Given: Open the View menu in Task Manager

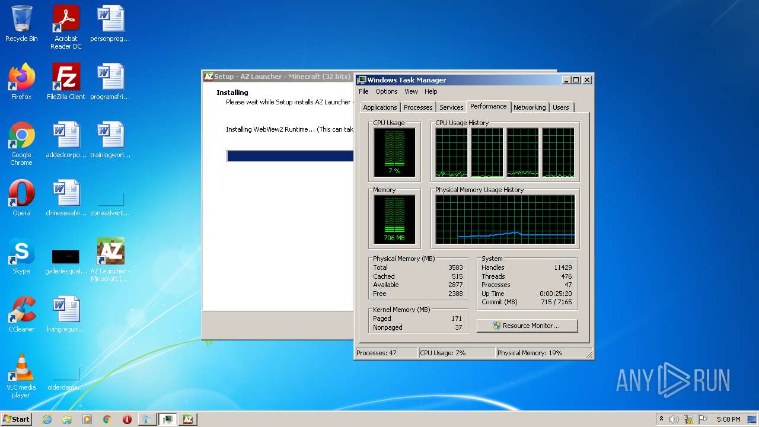Looking at the screenshot, I should 411,91.
